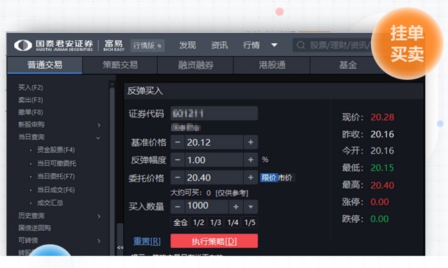The image size is (448, 268).
Task: Click the search magnifier icon
Action: pos(300,45)
